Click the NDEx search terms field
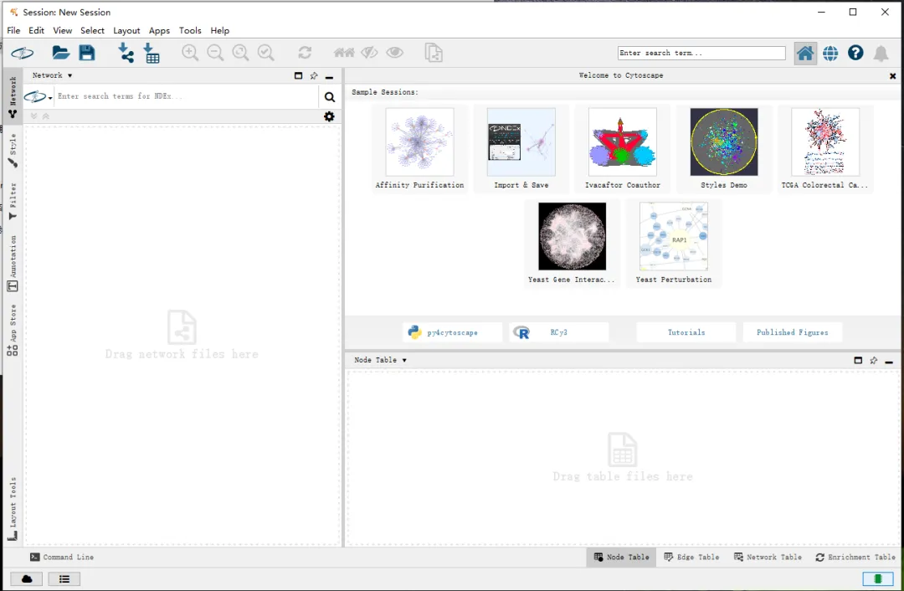The height and width of the screenshot is (591, 904). [186, 97]
